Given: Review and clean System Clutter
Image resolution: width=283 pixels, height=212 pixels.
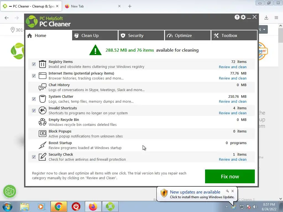Looking at the screenshot, I should tap(233, 102).
